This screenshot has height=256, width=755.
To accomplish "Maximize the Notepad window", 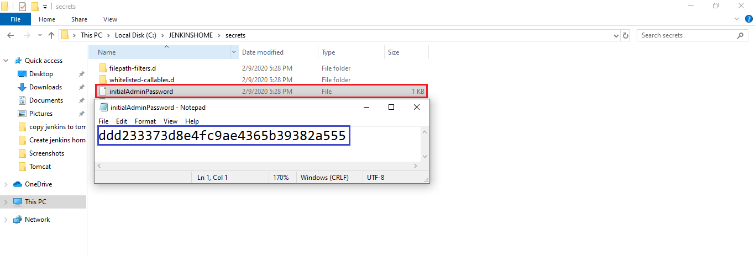I will [x=391, y=107].
